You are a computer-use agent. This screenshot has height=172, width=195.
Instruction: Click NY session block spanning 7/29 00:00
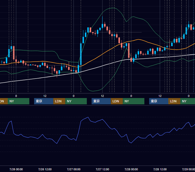tap(188, 101)
